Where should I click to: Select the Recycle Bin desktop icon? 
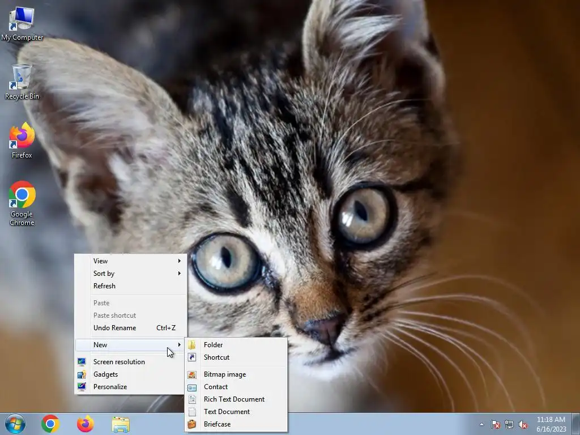22,82
